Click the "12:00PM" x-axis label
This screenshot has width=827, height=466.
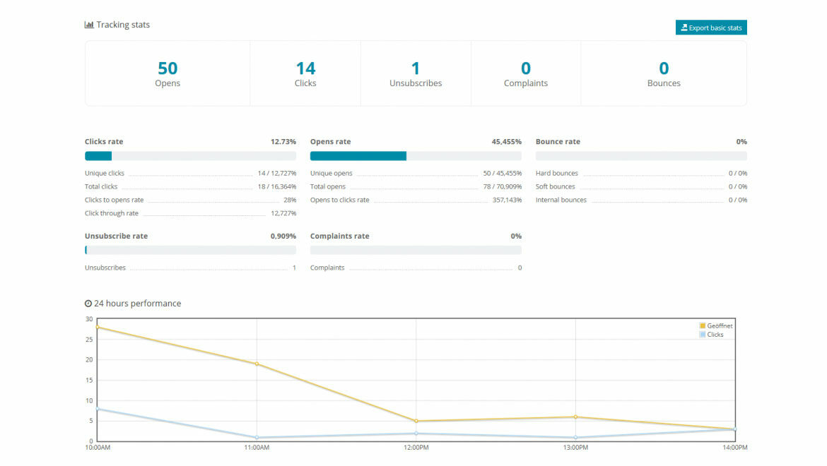[x=416, y=448]
